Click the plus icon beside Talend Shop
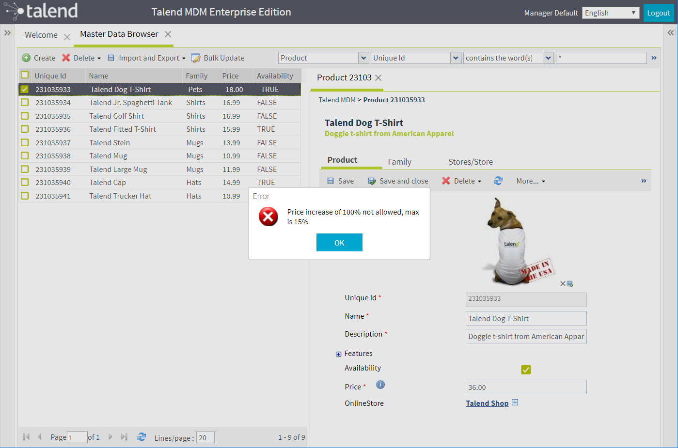Image resolution: width=678 pixels, height=448 pixels. pos(515,402)
